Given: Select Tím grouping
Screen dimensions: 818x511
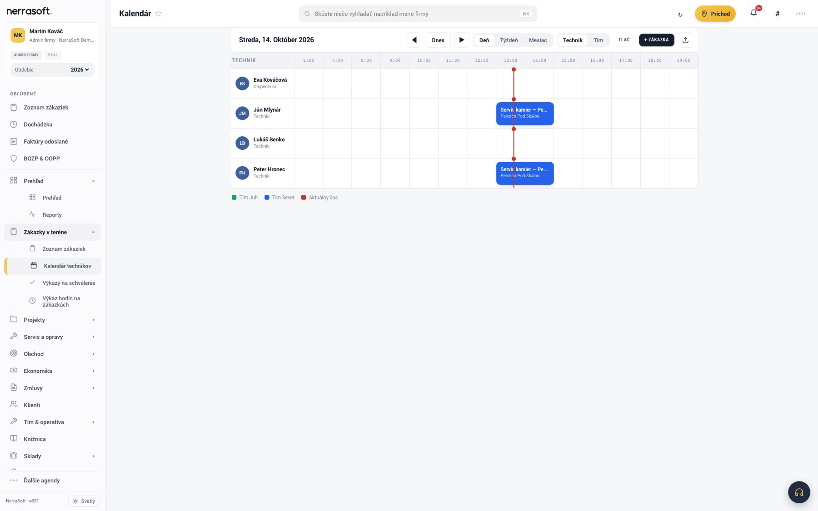Looking at the screenshot, I should (x=598, y=40).
